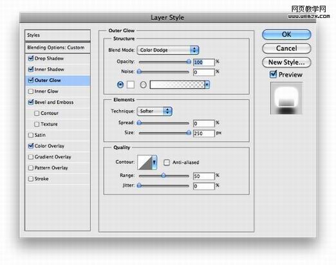This screenshot has height=265, width=336.
Task: Toggle the Outer Glow checkbox
Action: click(31, 80)
